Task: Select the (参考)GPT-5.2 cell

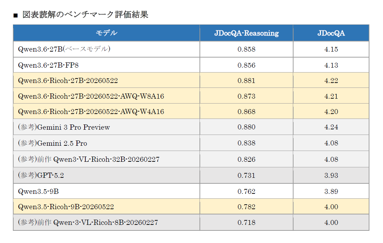Action: (107, 175)
